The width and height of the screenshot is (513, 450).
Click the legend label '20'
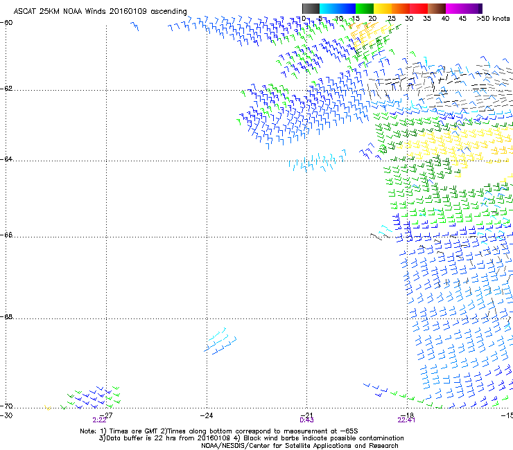click(372, 18)
